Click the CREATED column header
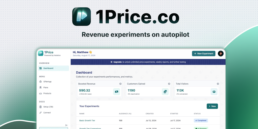This screenshot has height=129, width=258. [150, 114]
